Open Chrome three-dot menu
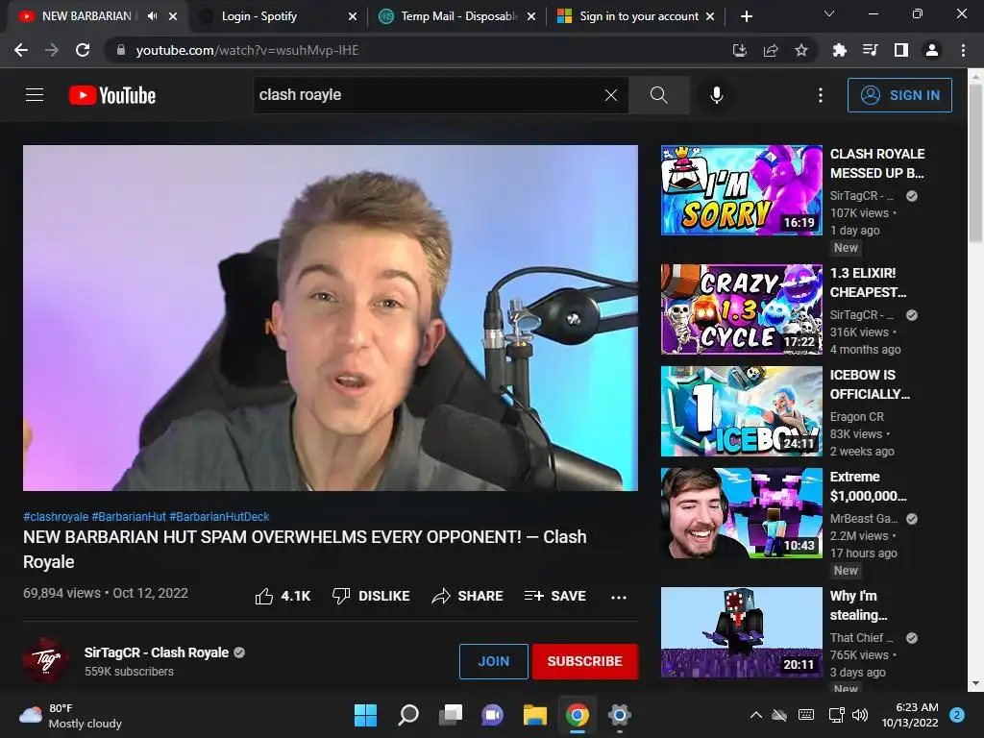The image size is (984, 738). point(963,50)
